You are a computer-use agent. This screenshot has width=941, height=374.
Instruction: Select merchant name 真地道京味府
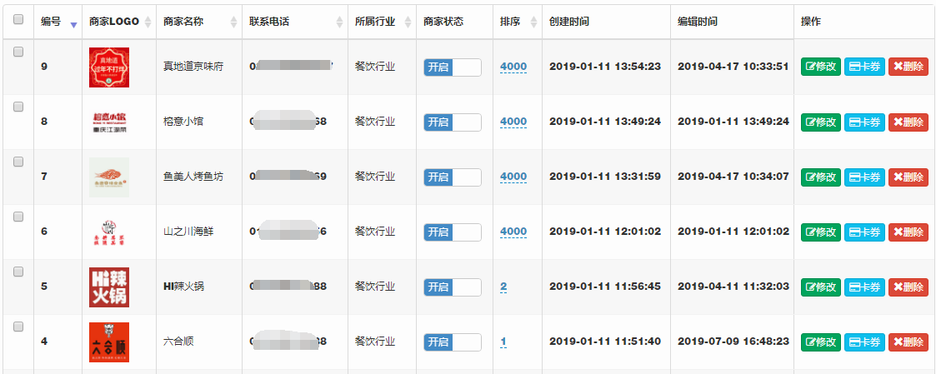tap(193, 67)
